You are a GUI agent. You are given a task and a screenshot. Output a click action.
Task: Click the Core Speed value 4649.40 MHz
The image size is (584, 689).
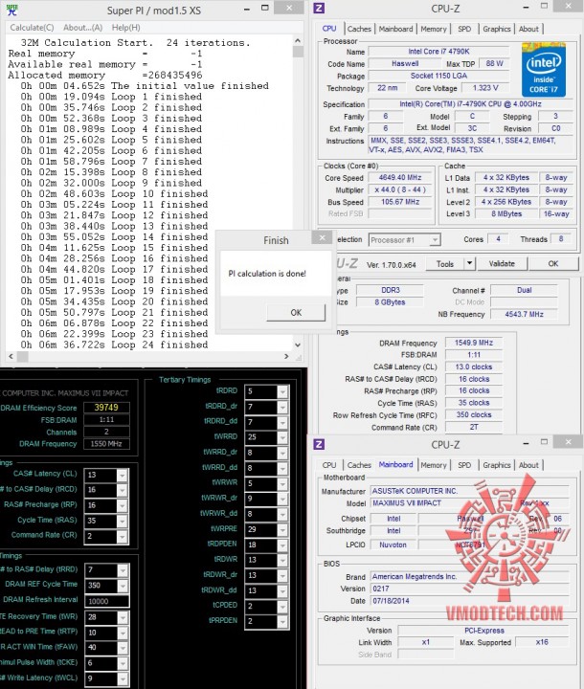400,178
